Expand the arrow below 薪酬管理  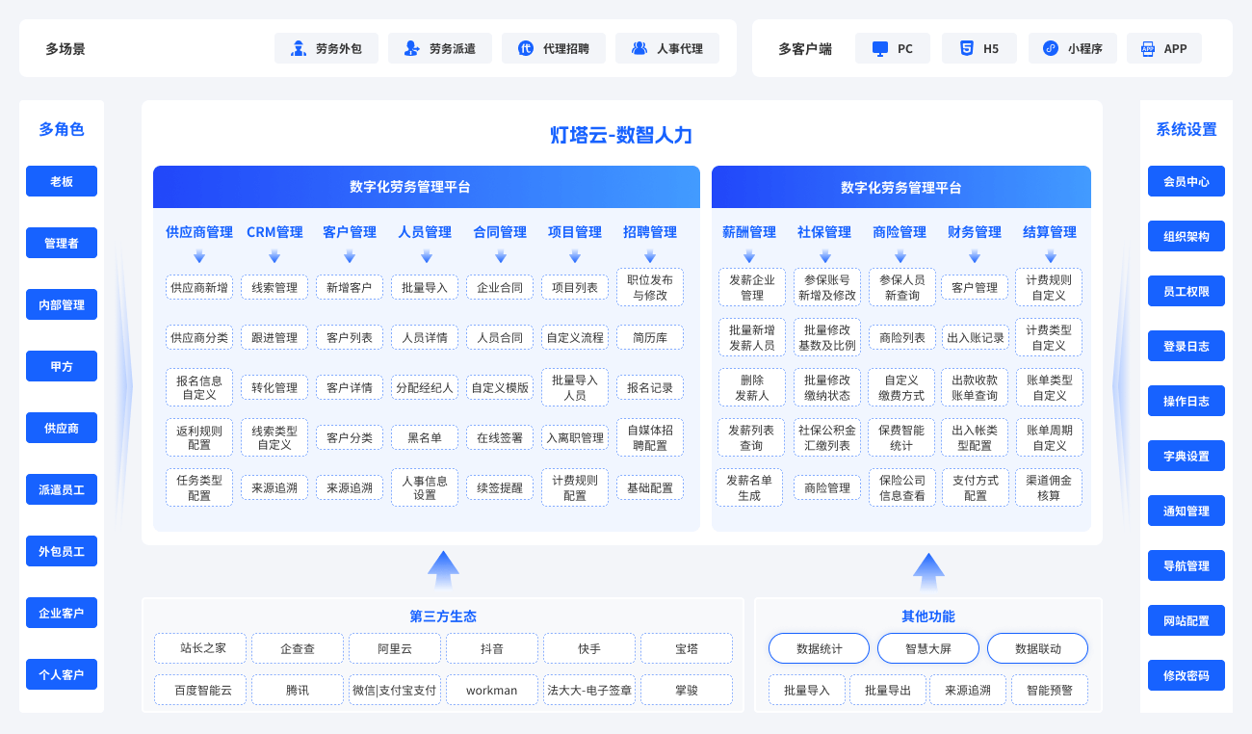click(x=749, y=257)
